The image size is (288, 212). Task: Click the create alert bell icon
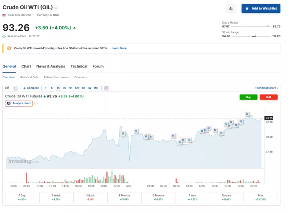pos(230,8)
